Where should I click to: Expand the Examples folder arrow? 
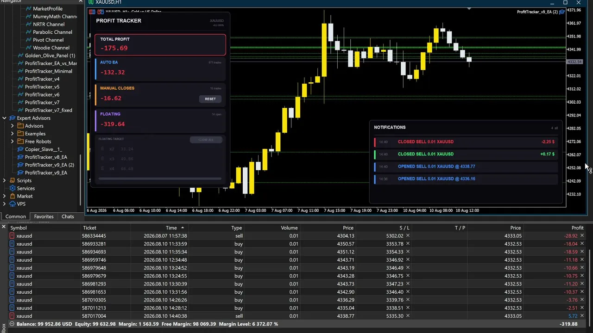coord(12,134)
